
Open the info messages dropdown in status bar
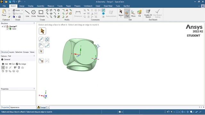[122, 112]
